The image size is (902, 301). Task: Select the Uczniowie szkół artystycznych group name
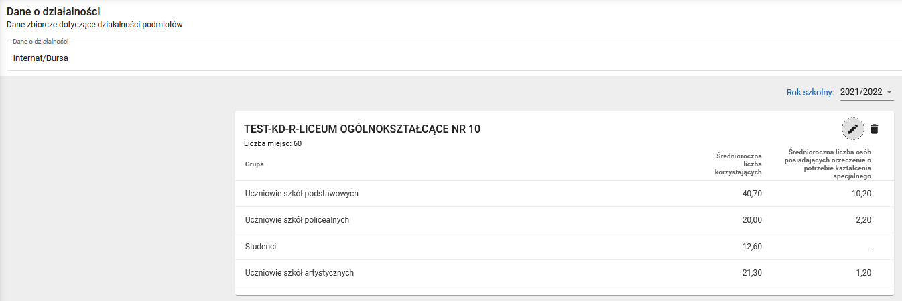click(299, 273)
